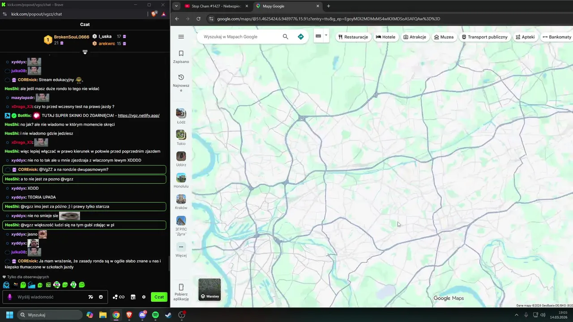Open l_uska leaderboard entry
573x322 pixels.
pyautogui.click(x=109, y=36)
